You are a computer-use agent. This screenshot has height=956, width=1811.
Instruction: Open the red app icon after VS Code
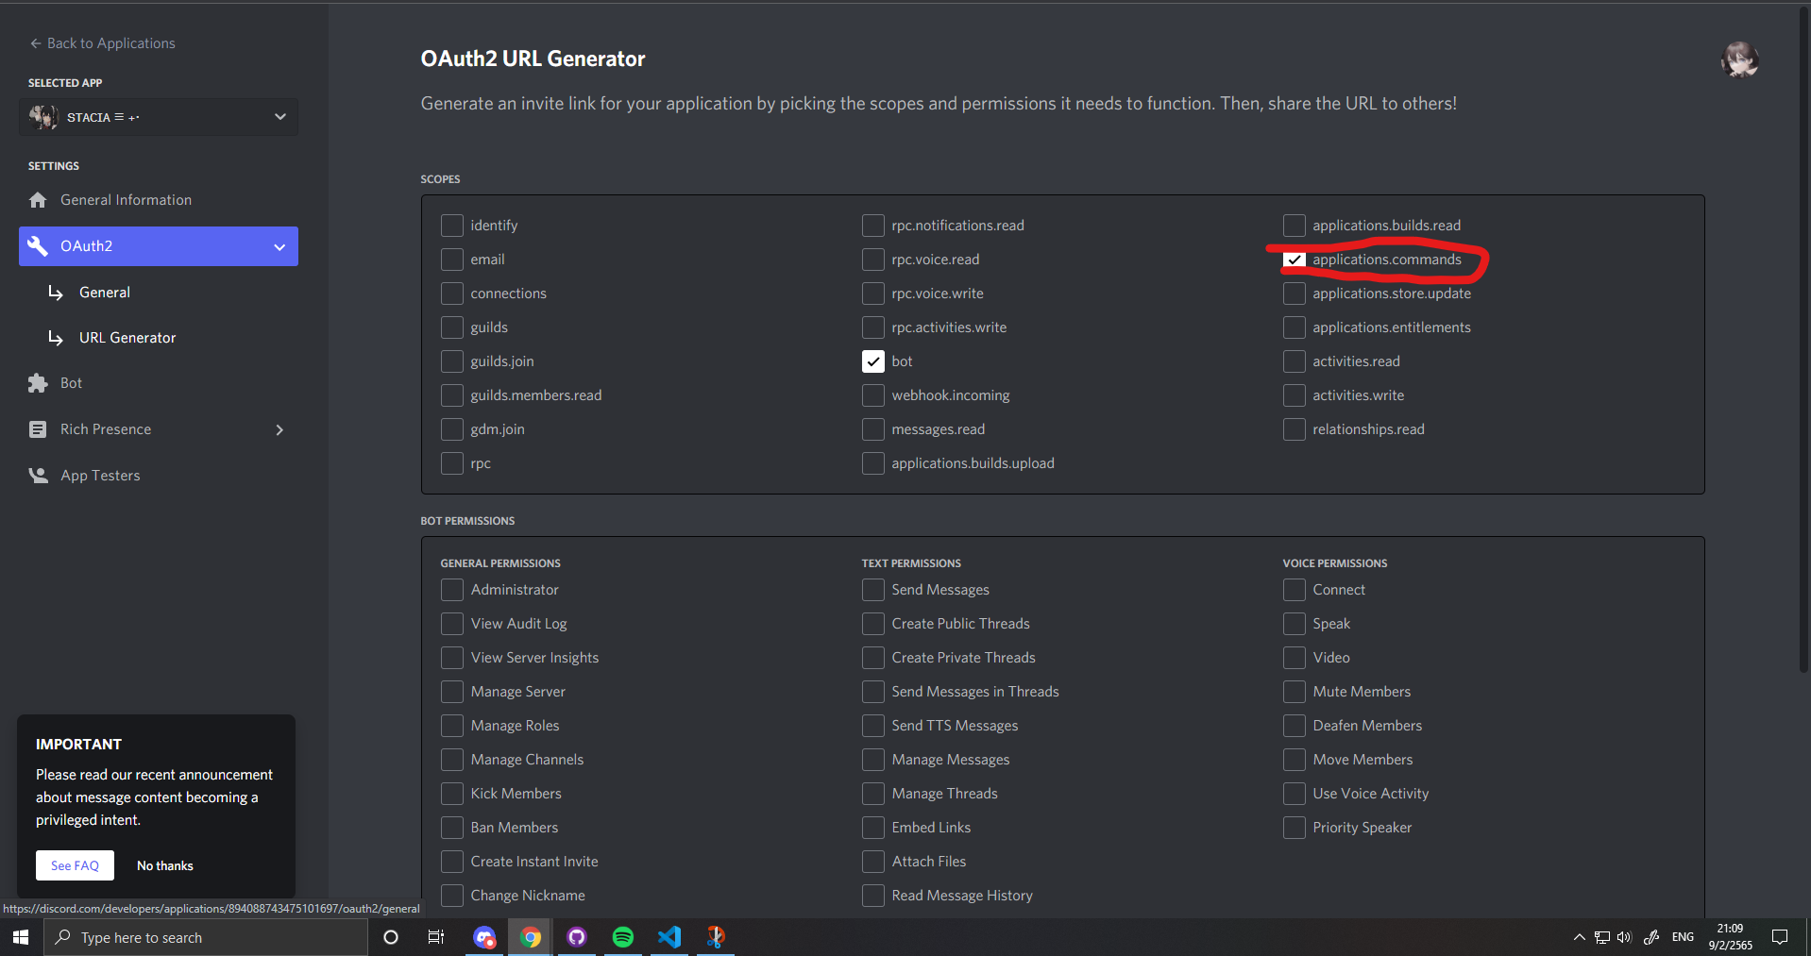[x=716, y=937]
